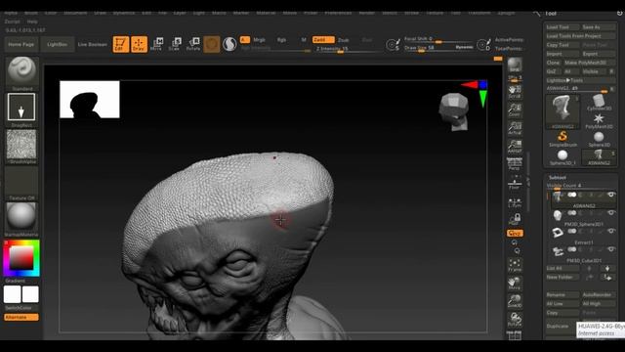
Task: Open the Alpha menu
Action: pyautogui.click(x=11, y=13)
